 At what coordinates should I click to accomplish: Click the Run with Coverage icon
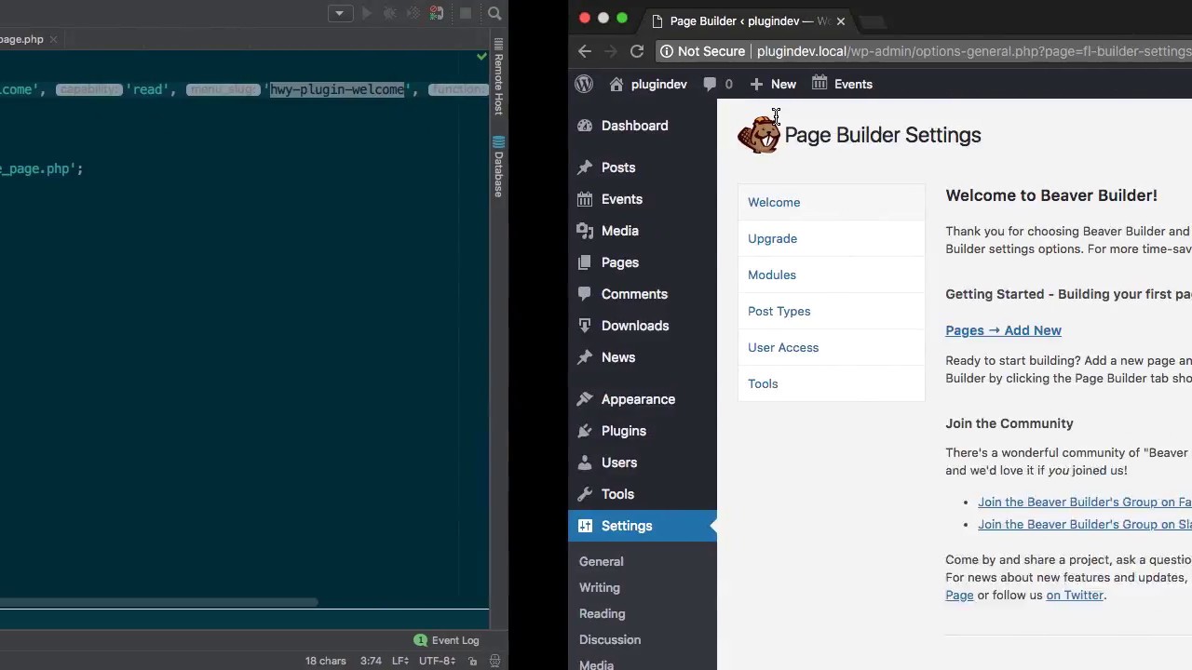pyautogui.click(x=414, y=13)
